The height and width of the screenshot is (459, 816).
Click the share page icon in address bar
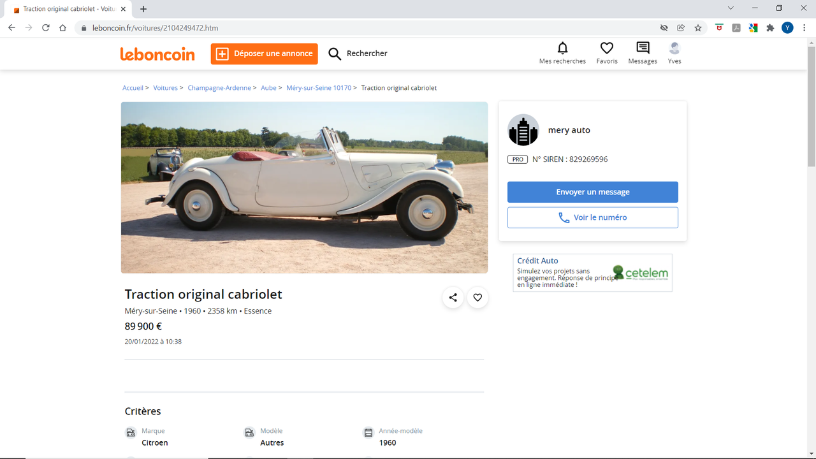(x=681, y=28)
